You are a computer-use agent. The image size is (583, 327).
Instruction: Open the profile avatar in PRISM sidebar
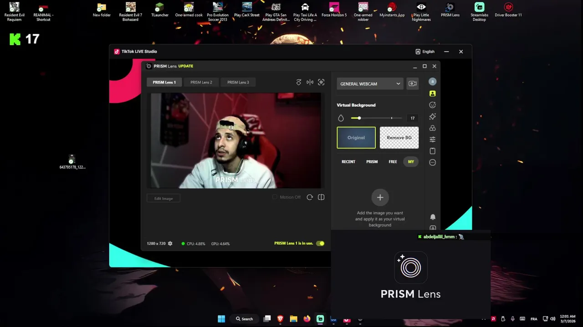[432, 82]
